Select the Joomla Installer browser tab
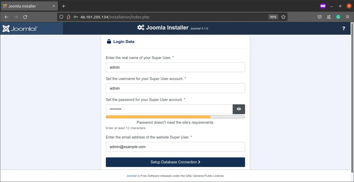The width and height of the screenshot is (354, 182). click(29, 6)
